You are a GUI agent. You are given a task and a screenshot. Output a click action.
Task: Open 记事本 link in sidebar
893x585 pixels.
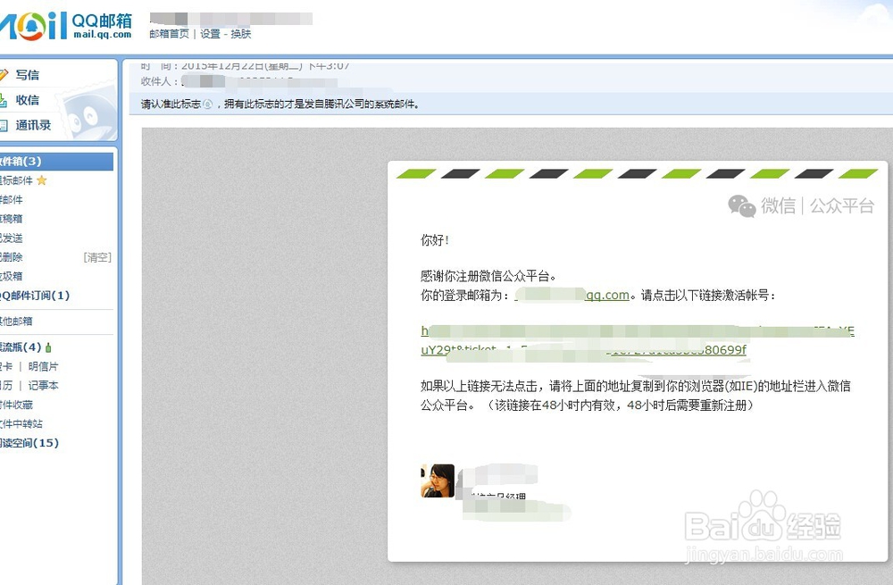click(x=43, y=386)
